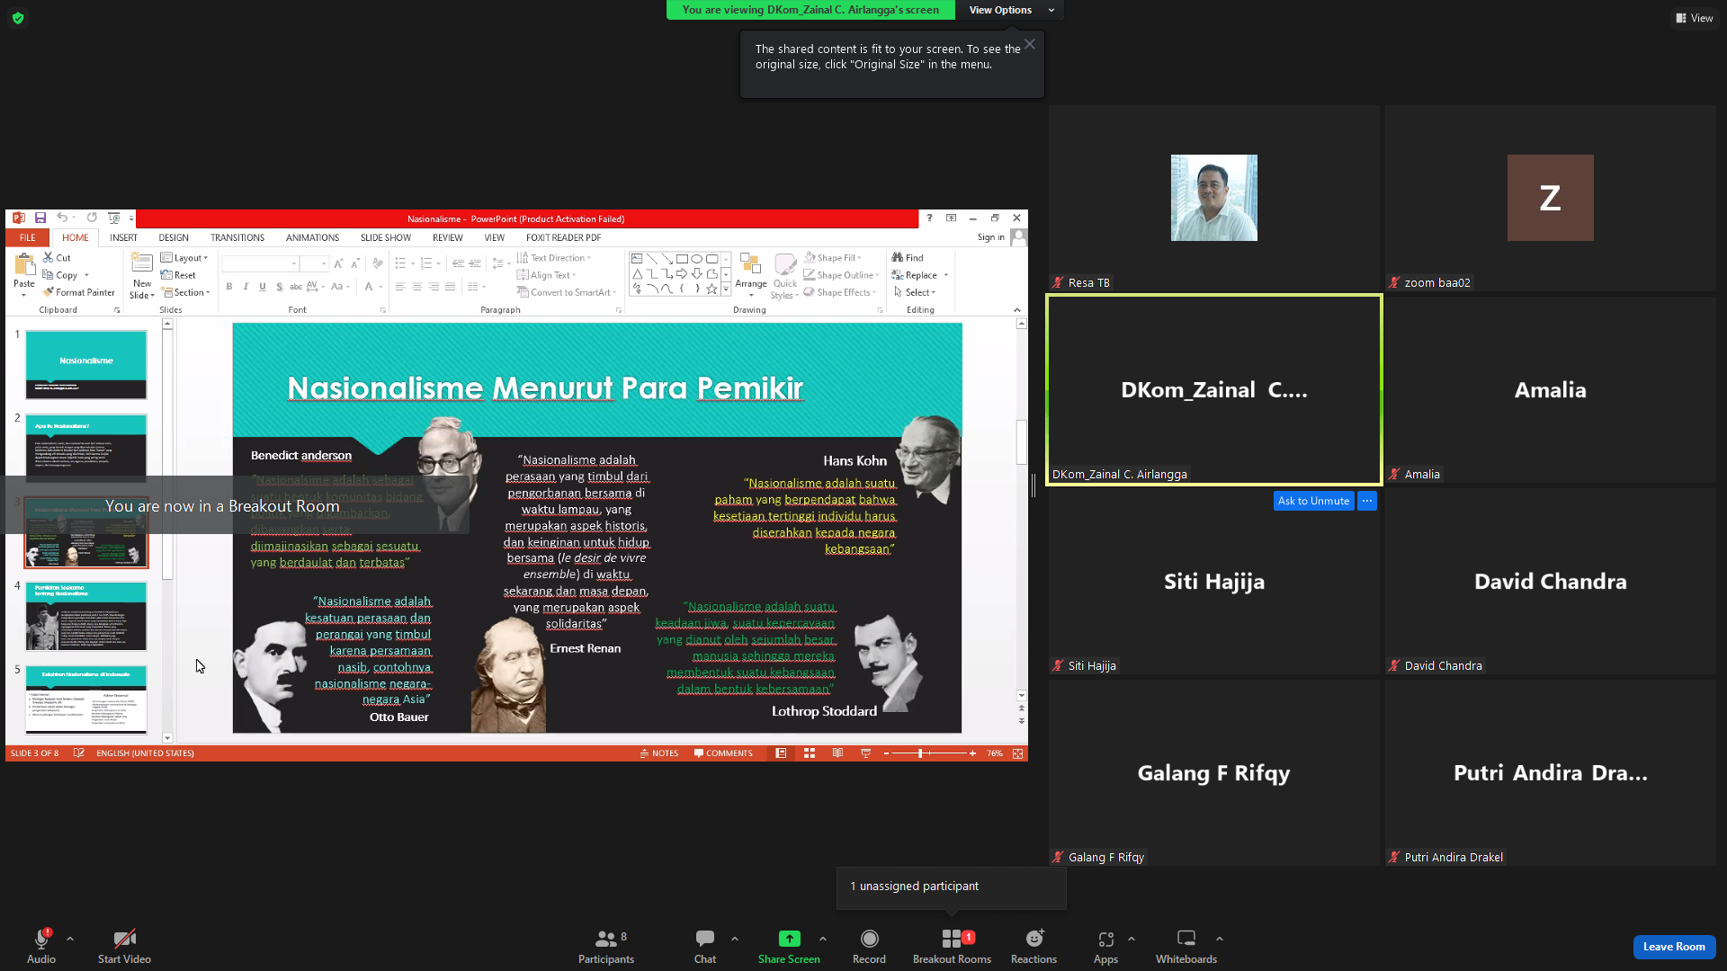Screen dimensions: 1727x971
Task: Toggle Italic formatting
Action: (246, 287)
